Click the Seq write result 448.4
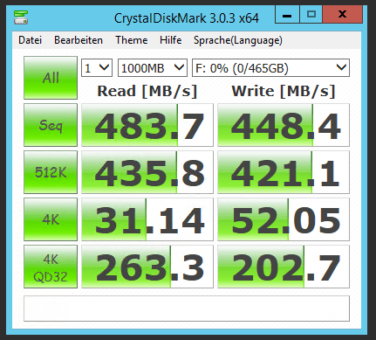This screenshot has width=376, height=340. (x=284, y=125)
